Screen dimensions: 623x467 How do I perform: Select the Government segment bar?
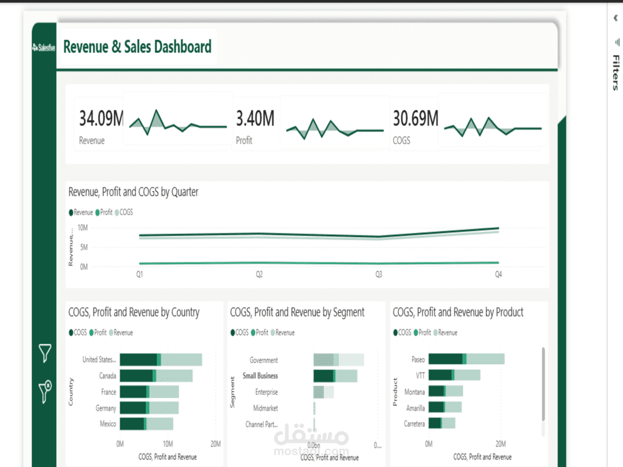coord(338,360)
